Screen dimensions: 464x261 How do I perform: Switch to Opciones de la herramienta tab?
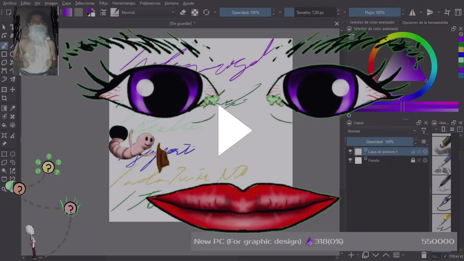(x=425, y=22)
